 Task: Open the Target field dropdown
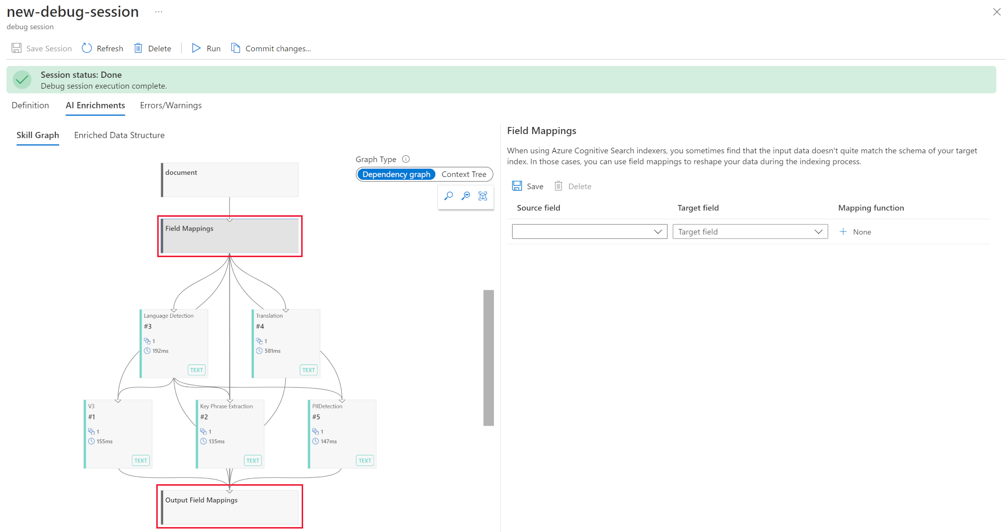(750, 232)
